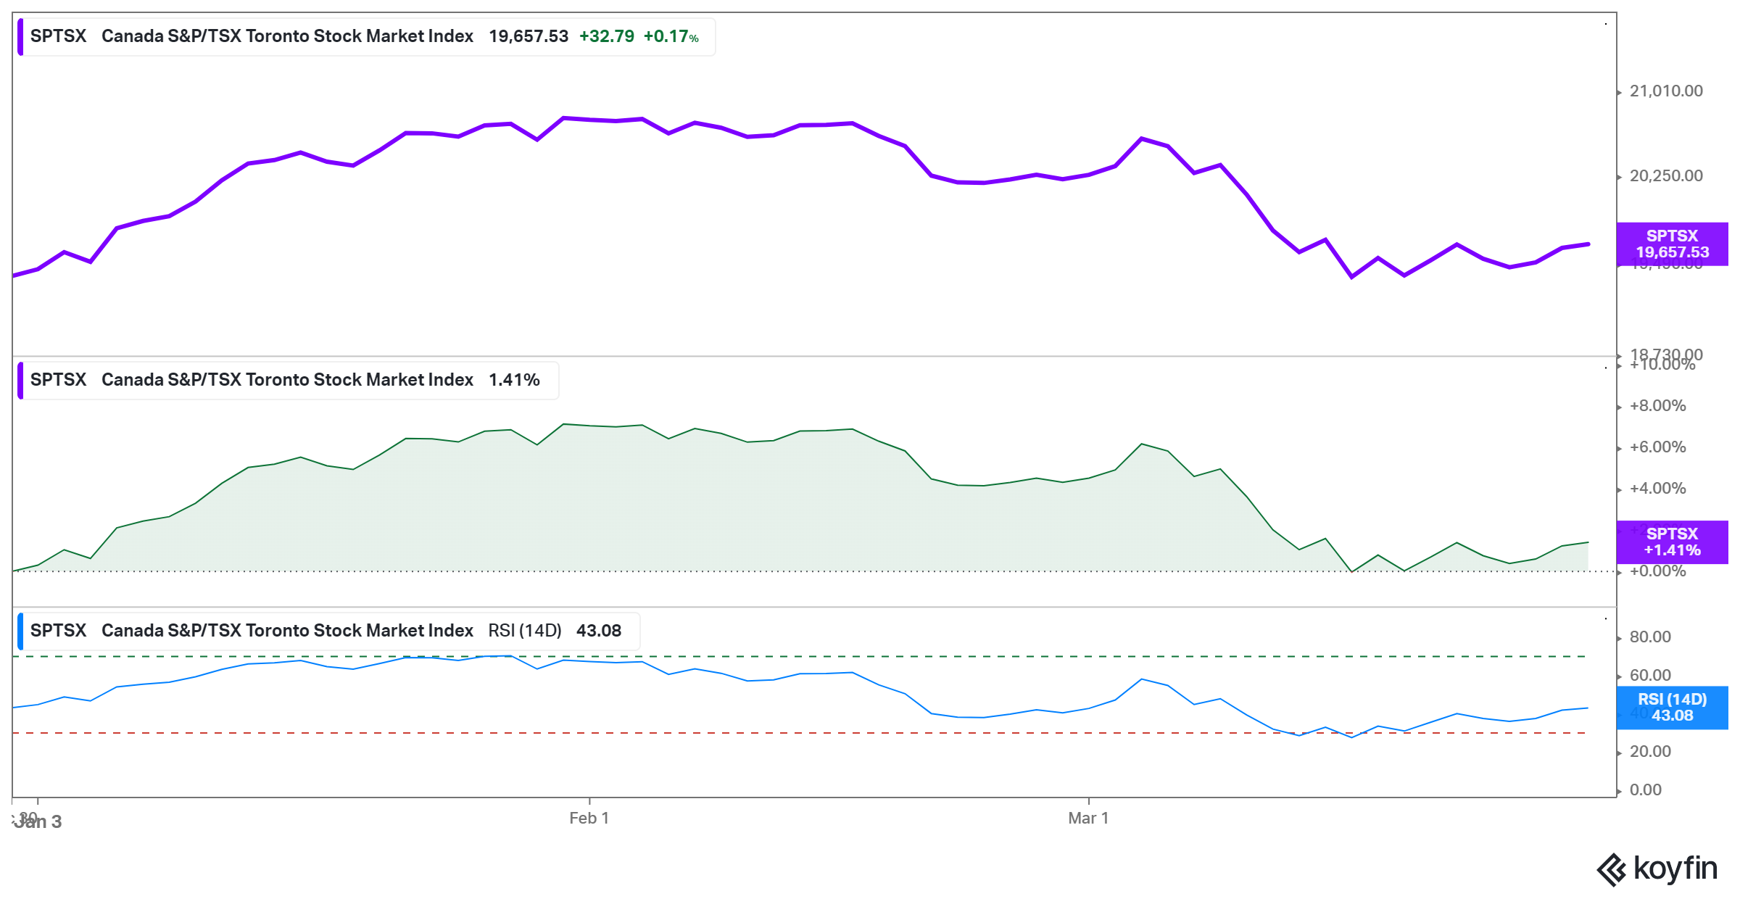Click the +8.00% axis label

[x=1658, y=406]
